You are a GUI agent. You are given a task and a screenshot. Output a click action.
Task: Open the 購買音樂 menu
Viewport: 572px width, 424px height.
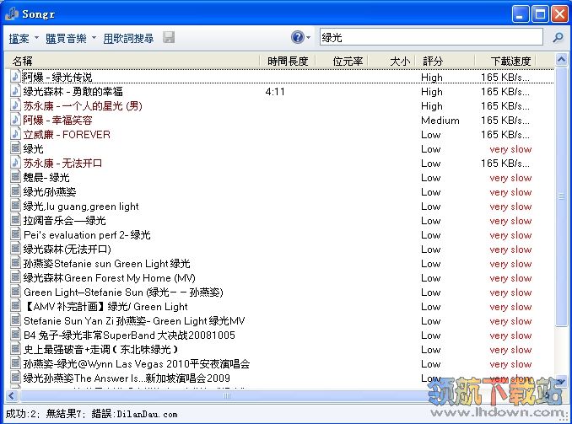(66, 38)
